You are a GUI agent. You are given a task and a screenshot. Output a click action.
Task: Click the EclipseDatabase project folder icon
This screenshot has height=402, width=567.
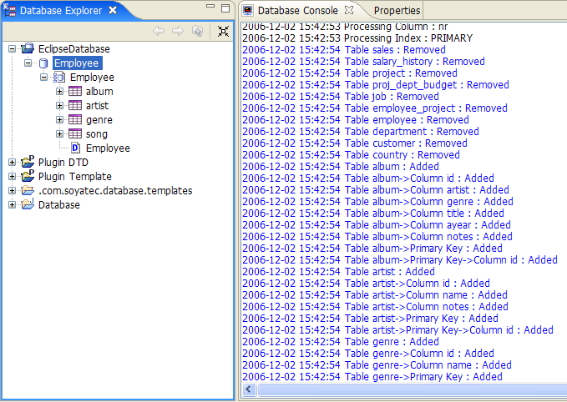click(28, 49)
